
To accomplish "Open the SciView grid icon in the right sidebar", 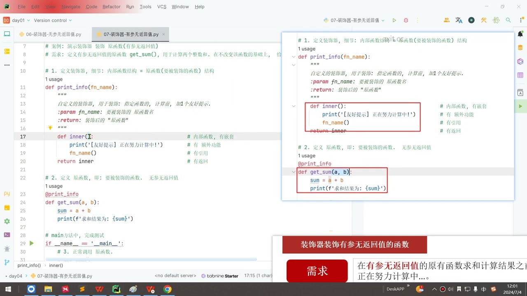I will point(520,75).
